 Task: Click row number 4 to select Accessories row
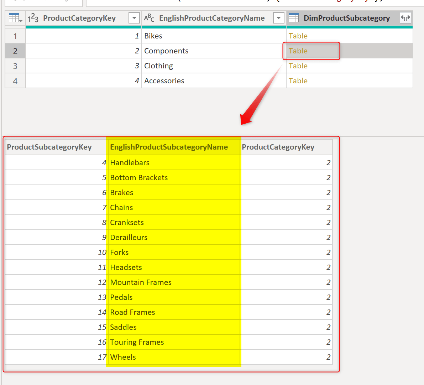tap(15, 80)
